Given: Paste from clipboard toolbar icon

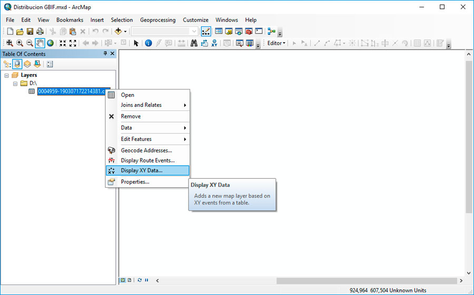Looking at the screenshot, I should [x=73, y=32].
